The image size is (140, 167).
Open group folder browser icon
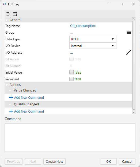pyautogui.click(x=129, y=32)
